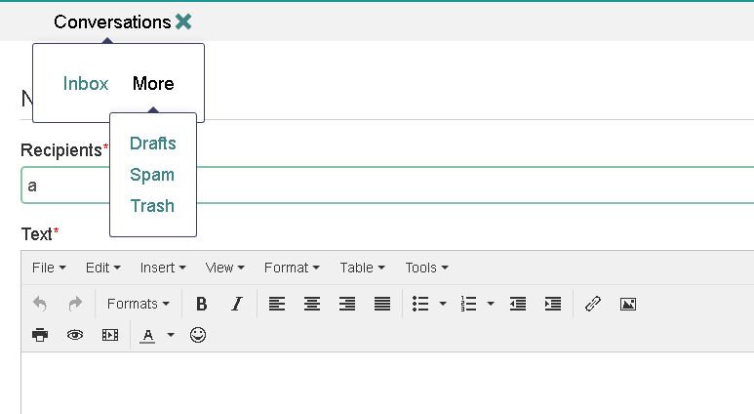Insert media using the film icon

(x=110, y=335)
